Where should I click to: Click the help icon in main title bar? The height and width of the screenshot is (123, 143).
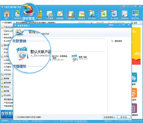(x=124, y=6)
